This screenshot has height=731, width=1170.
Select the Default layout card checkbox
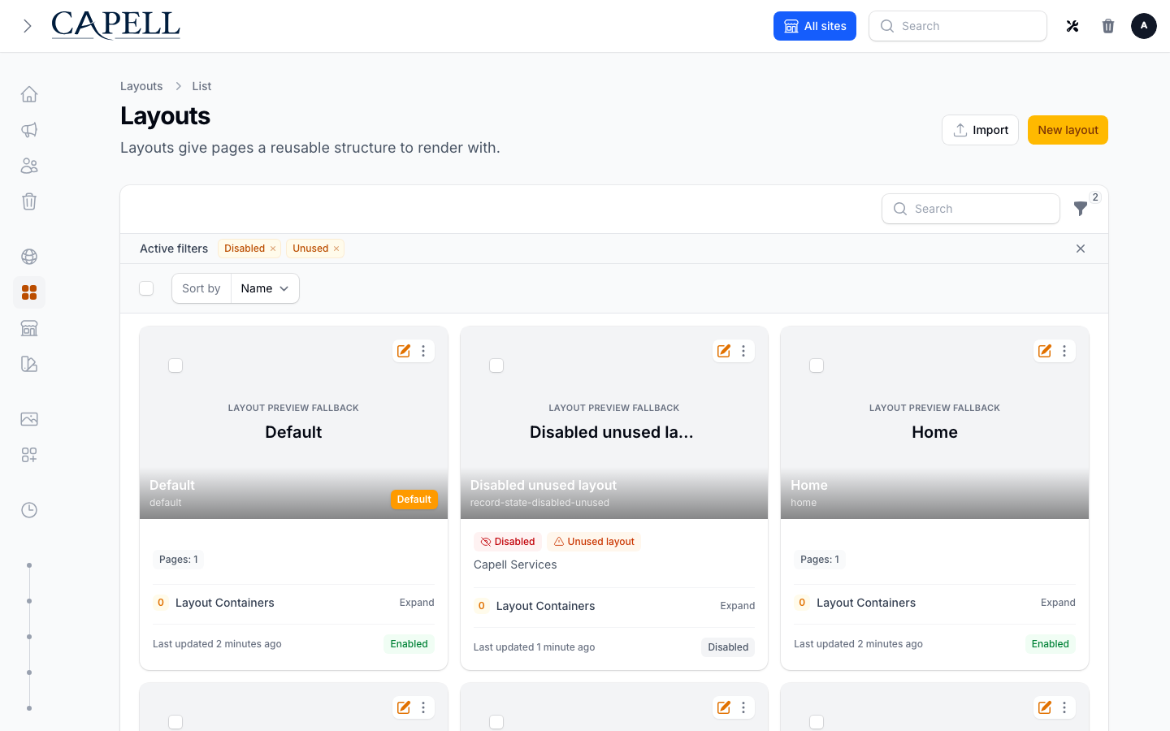175,365
